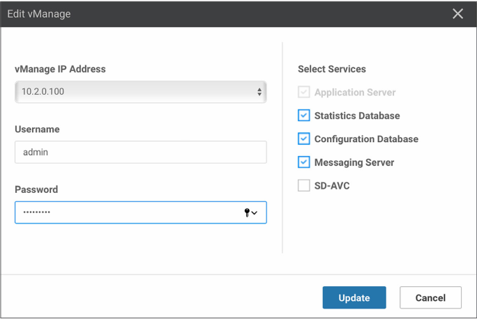The image size is (477, 319).
Task: Click the Username label text
Action: (x=37, y=129)
